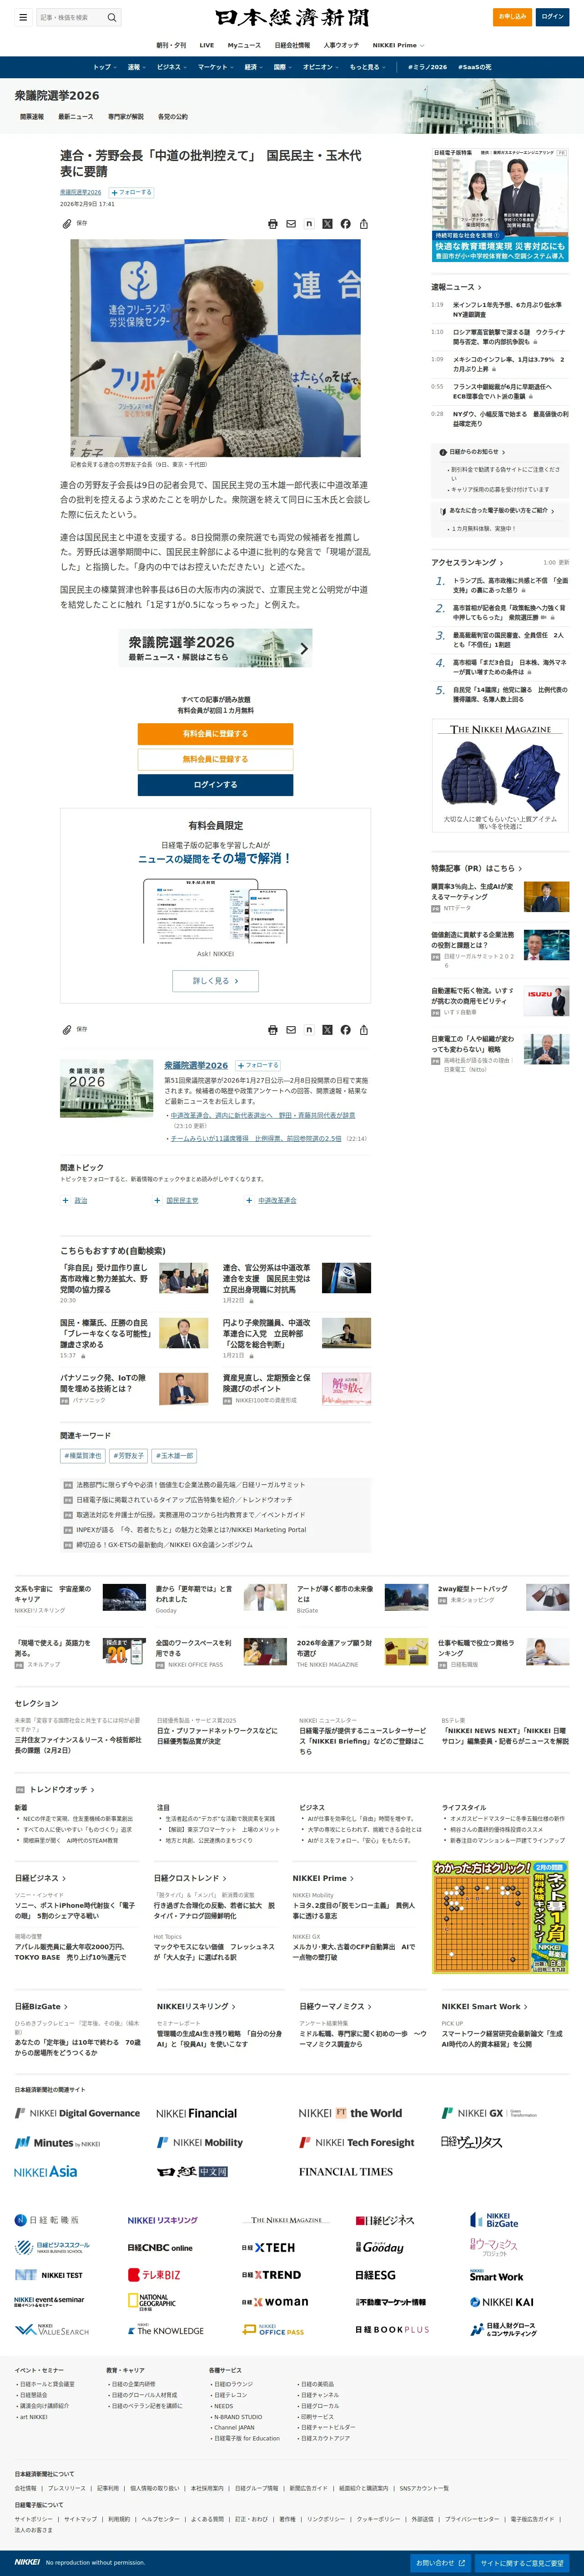This screenshot has height=2576, width=584.
Task: Click お問い合わせ in the bottom bar
Action: click(440, 2563)
